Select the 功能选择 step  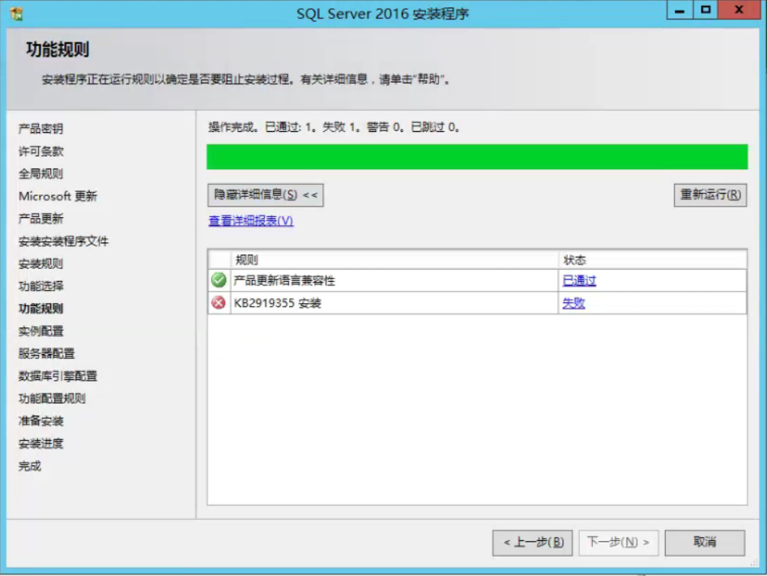[x=40, y=286]
